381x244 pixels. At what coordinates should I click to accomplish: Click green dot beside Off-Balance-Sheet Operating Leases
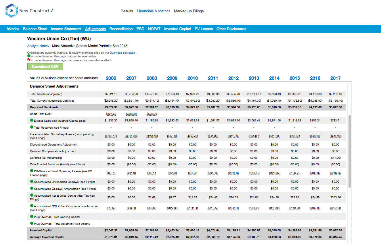(x=32, y=171)
